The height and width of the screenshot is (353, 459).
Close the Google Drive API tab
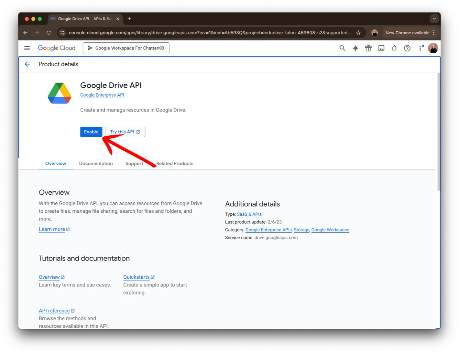(x=118, y=19)
